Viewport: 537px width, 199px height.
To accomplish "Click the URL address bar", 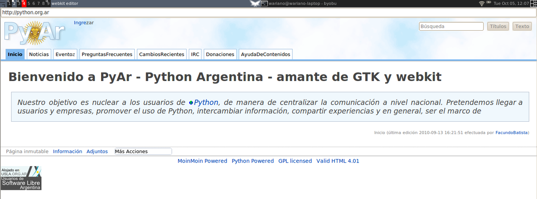I will click(268, 13).
